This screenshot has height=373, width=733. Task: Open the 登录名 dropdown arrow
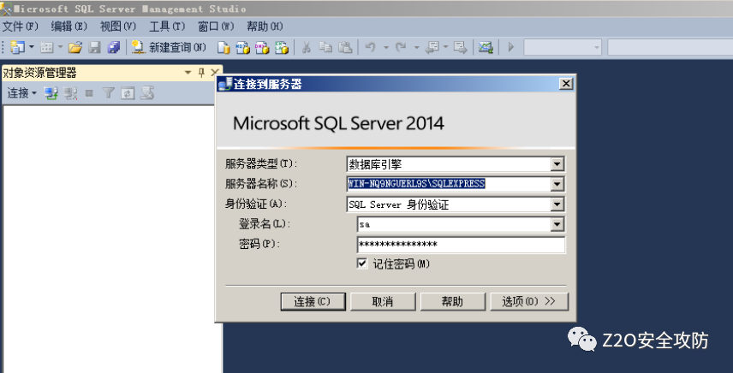[x=557, y=224]
